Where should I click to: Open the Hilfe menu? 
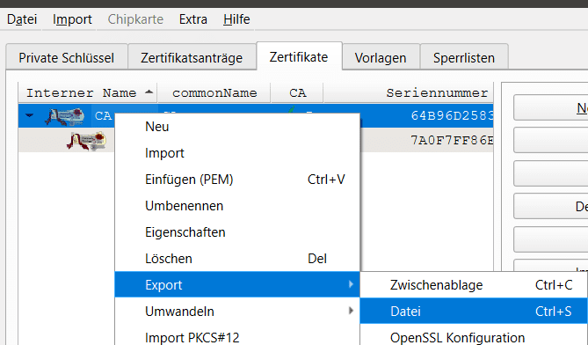236,19
